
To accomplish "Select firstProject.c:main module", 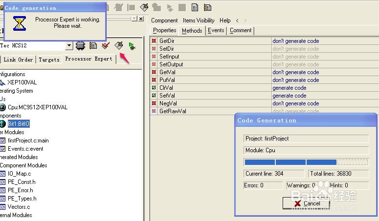I will [x=28, y=141].
